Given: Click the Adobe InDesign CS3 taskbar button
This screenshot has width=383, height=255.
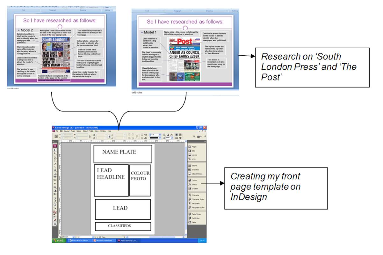Looking at the screenshot, I should pos(128,240).
